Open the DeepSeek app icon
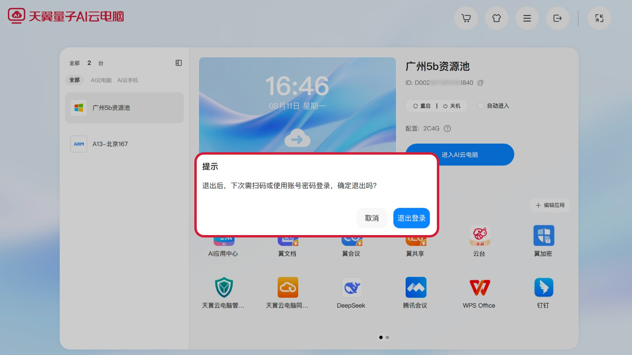The image size is (632, 355). 352,287
